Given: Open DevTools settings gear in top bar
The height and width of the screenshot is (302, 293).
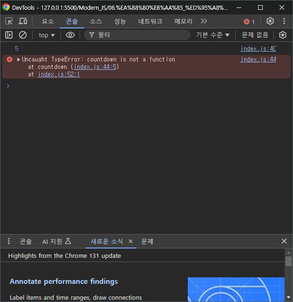Looking at the screenshot, I should tap(270, 21).
